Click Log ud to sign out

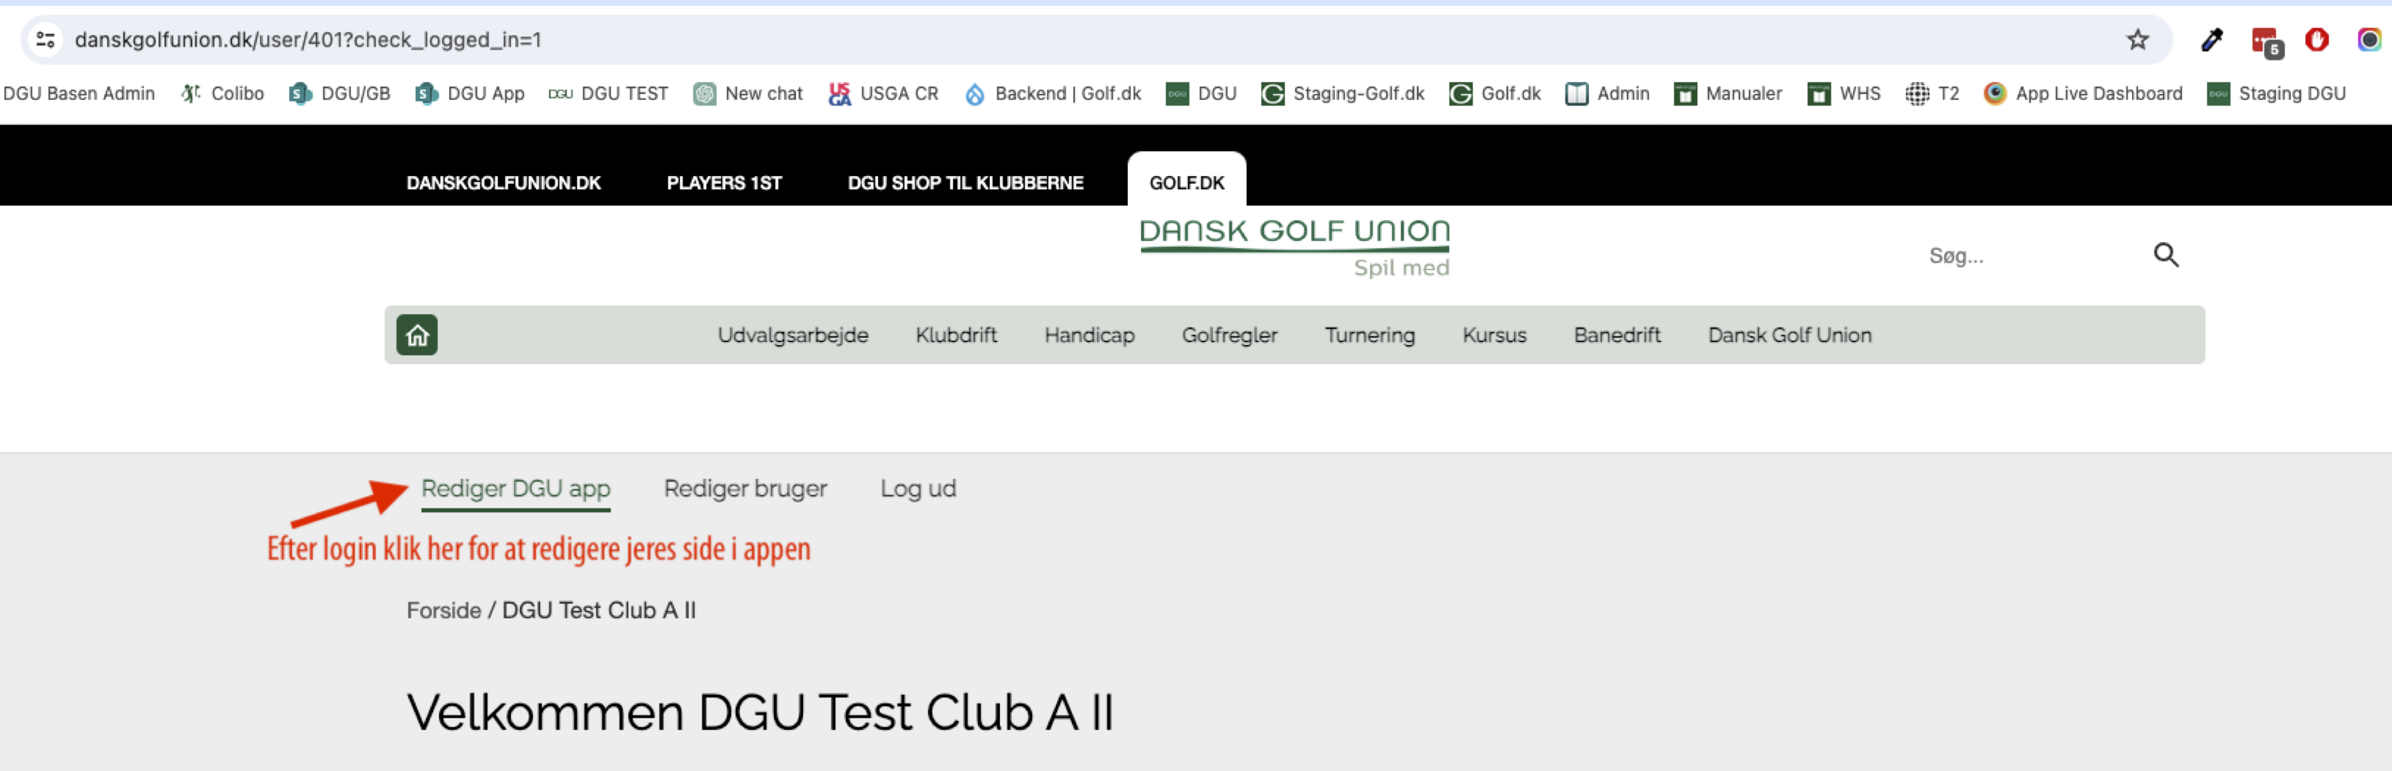point(917,488)
